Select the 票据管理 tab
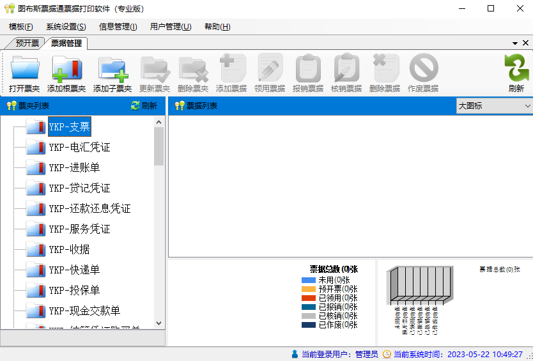 pyautogui.click(x=66, y=43)
